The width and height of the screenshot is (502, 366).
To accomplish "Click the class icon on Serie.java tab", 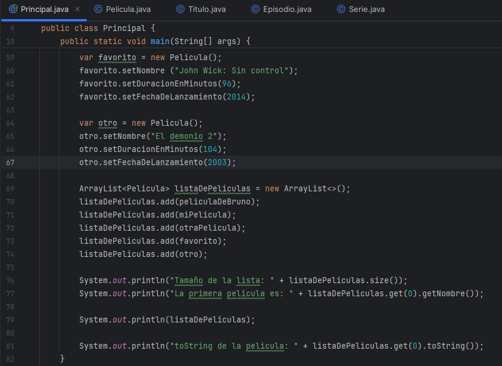I will coord(341,10).
